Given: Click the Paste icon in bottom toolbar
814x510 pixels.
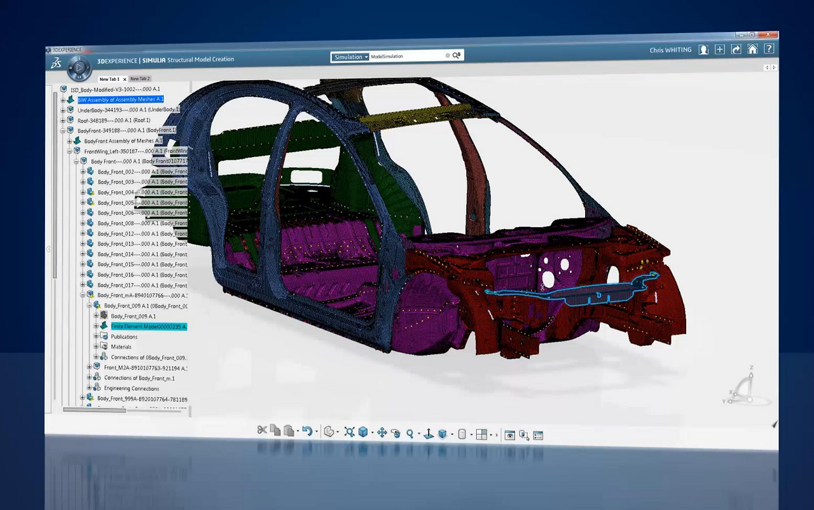Looking at the screenshot, I should click(x=289, y=431).
